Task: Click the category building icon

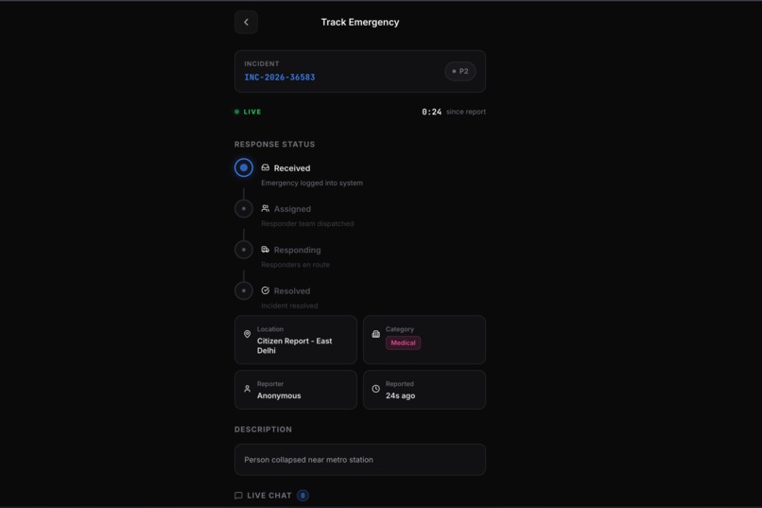Action: point(375,334)
